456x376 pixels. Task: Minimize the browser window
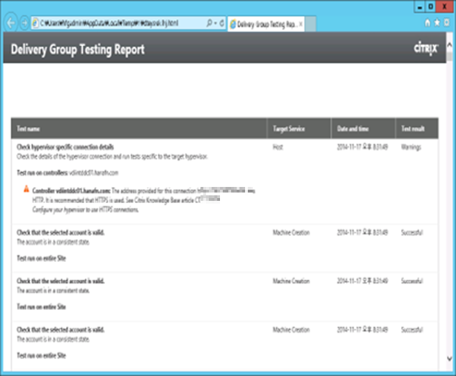419,7
